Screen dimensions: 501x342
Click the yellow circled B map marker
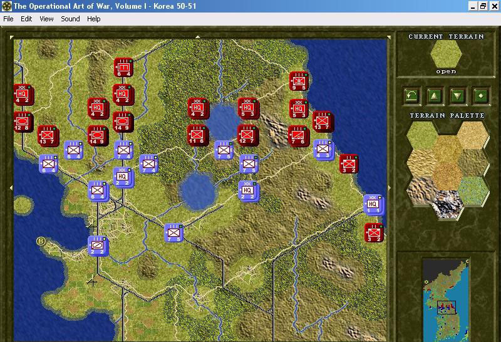[x=42, y=241]
